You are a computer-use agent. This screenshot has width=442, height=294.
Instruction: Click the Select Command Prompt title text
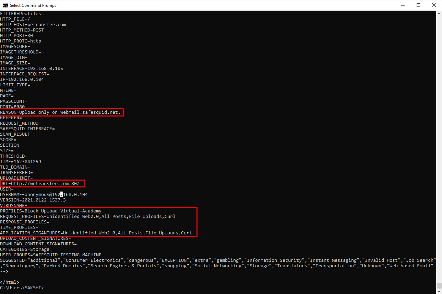pos(32,5)
